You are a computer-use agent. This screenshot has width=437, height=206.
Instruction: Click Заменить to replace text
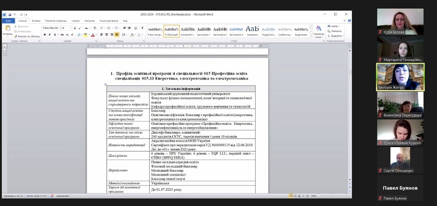tap(335, 31)
